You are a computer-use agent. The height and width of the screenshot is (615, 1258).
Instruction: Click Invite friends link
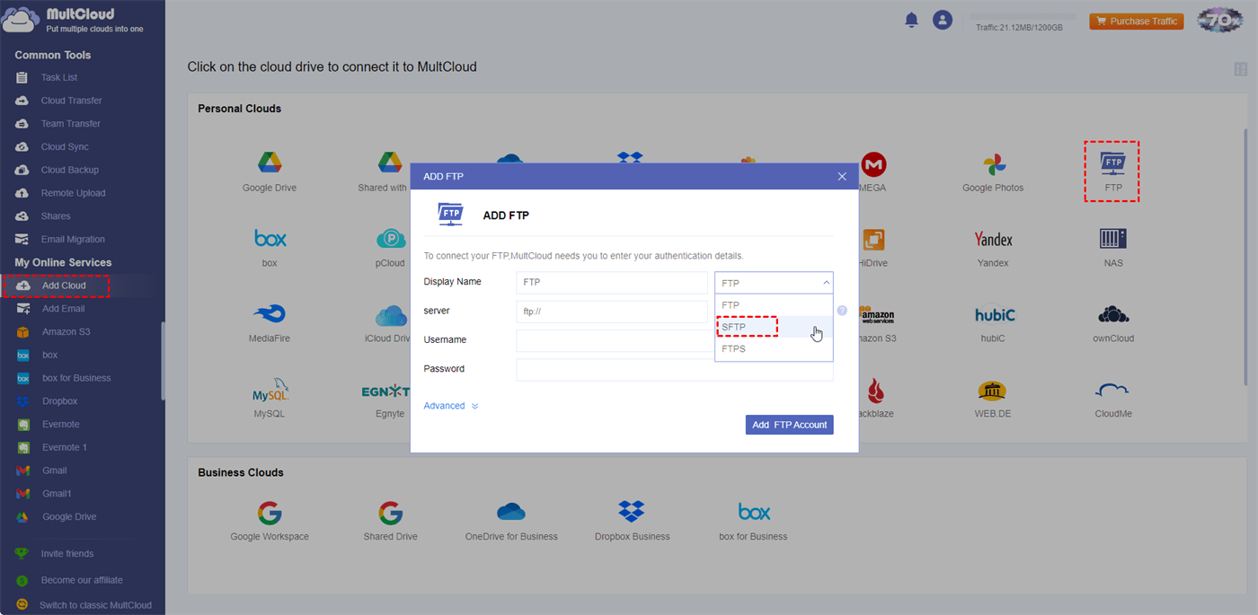click(66, 554)
